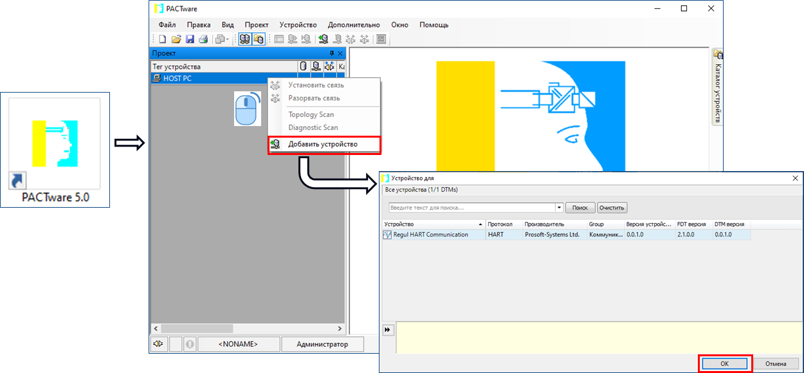The height and width of the screenshot is (373, 804).
Task: Expand the double-arrow details button in dialog
Action: [388, 330]
